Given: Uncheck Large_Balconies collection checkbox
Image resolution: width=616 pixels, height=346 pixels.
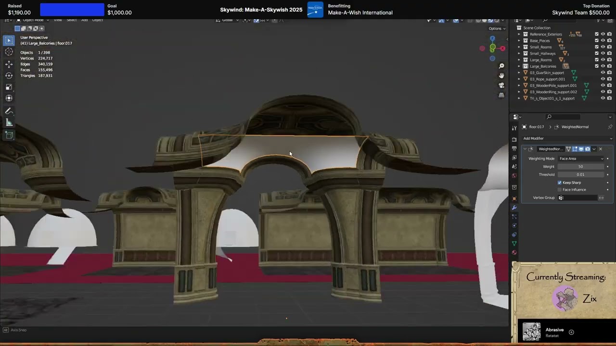Looking at the screenshot, I should point(597,66).
